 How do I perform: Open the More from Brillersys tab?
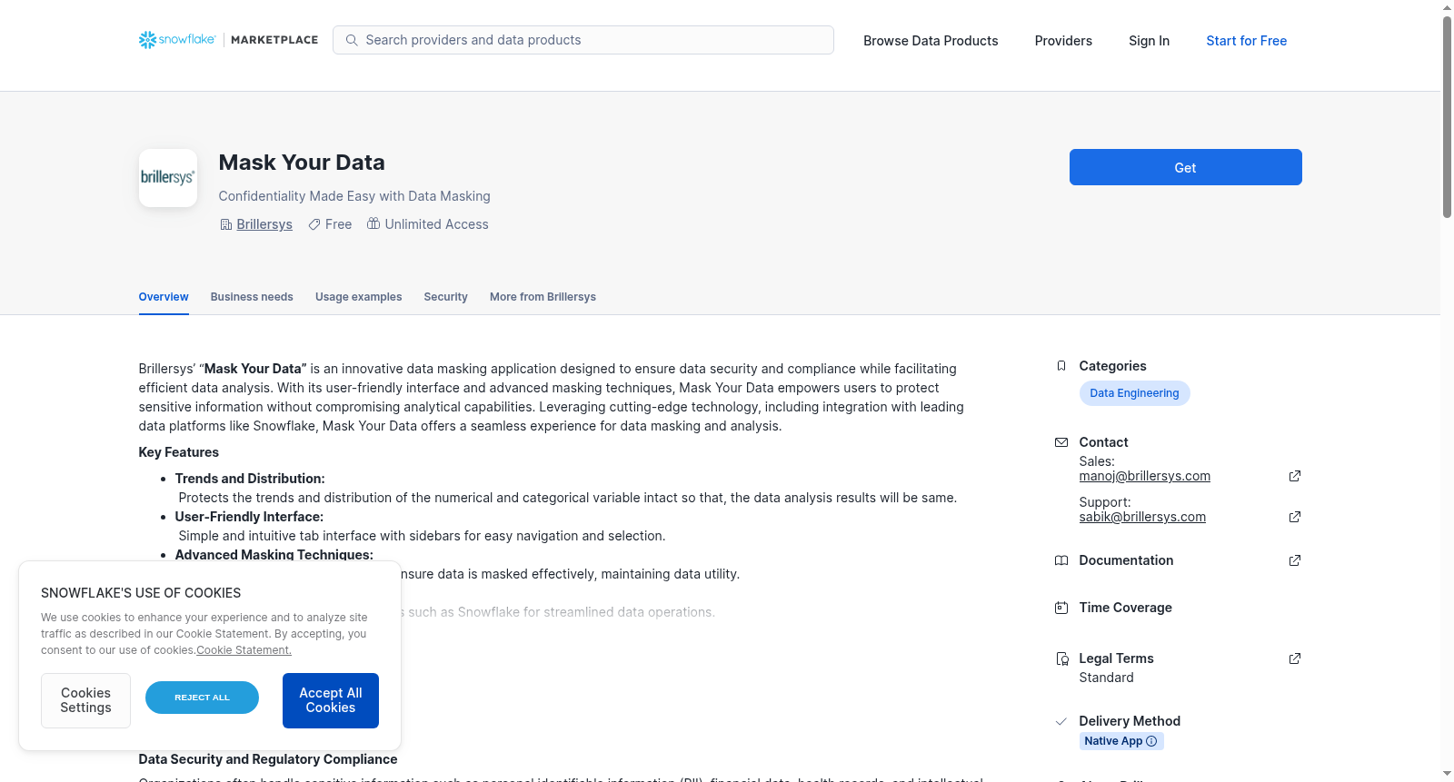click(x=543, y=297)
